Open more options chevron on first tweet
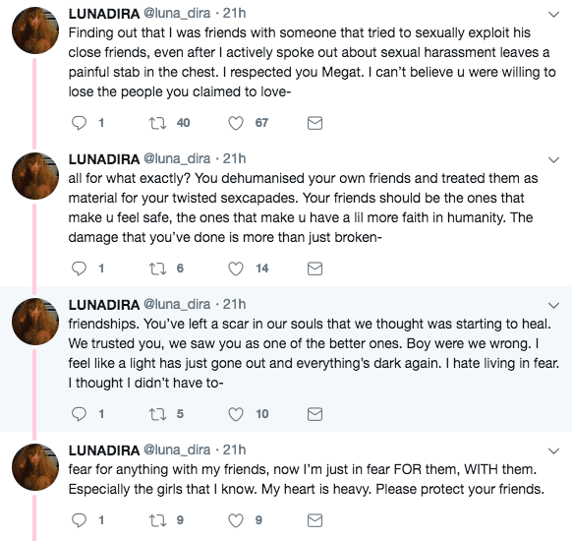Viewport: 572px width, 541px height. 553,15
